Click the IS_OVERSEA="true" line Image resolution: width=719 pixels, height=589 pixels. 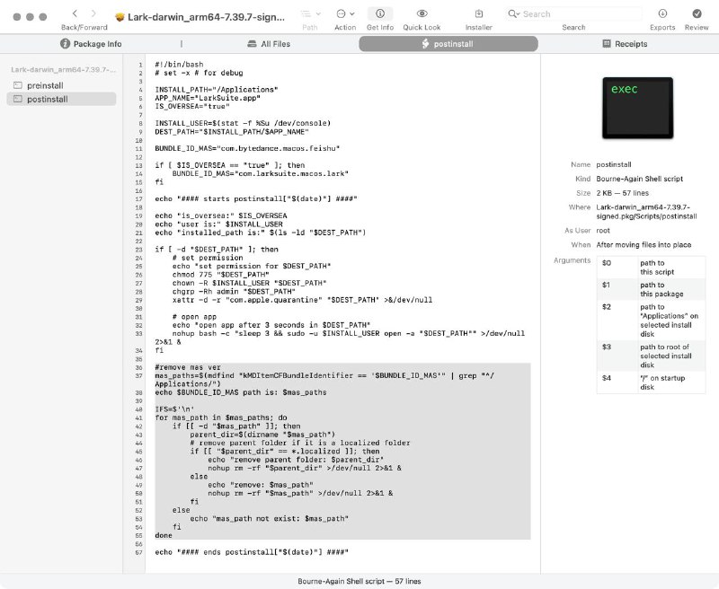(192, 106)
